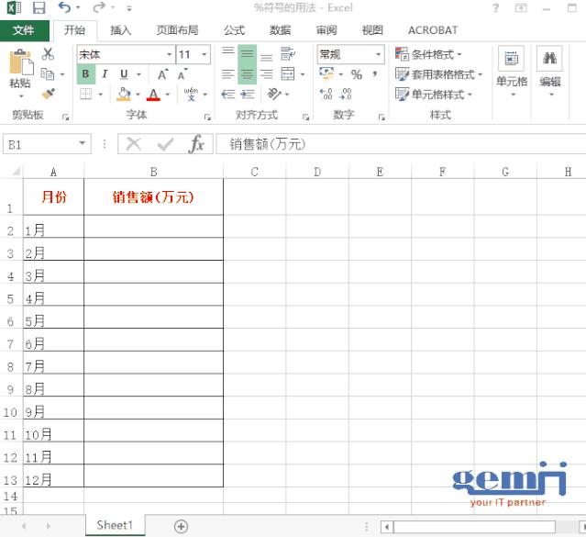Expand the 单元格样式 menu

click(434, 94)
